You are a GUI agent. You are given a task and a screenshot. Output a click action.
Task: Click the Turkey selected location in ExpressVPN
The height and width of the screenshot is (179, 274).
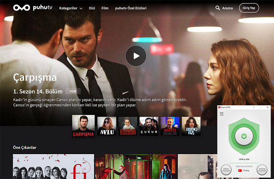coord(244,171)
